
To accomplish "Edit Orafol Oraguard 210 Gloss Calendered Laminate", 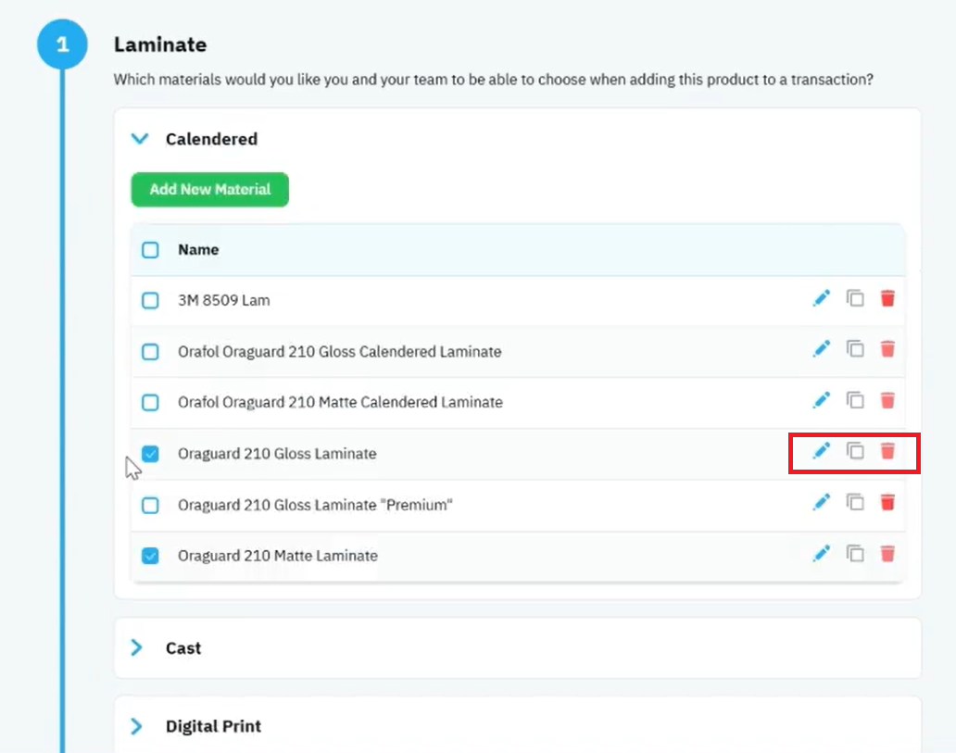I will 822,349.
